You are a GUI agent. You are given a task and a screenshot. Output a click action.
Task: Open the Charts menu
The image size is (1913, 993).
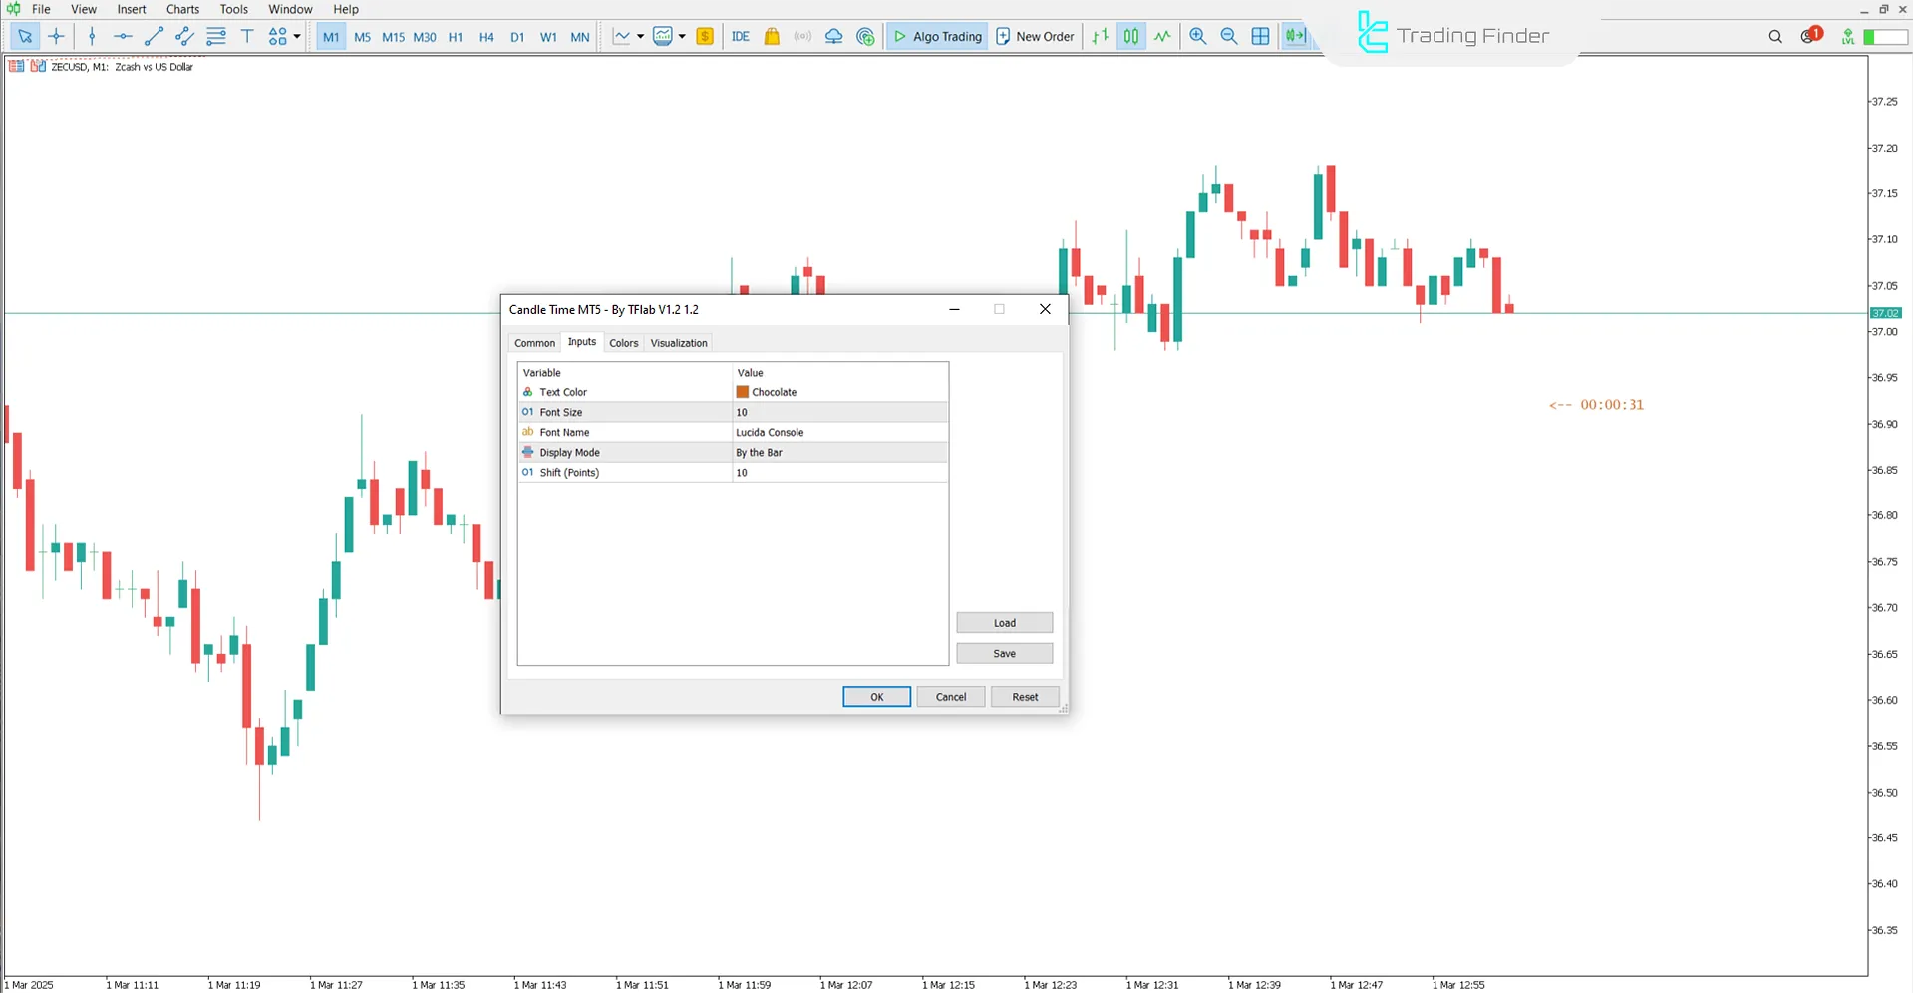[181, 9]
